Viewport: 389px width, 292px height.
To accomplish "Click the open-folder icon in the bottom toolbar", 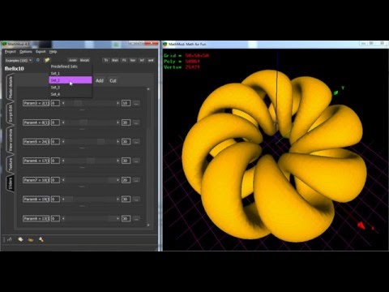I will point(31,239).
